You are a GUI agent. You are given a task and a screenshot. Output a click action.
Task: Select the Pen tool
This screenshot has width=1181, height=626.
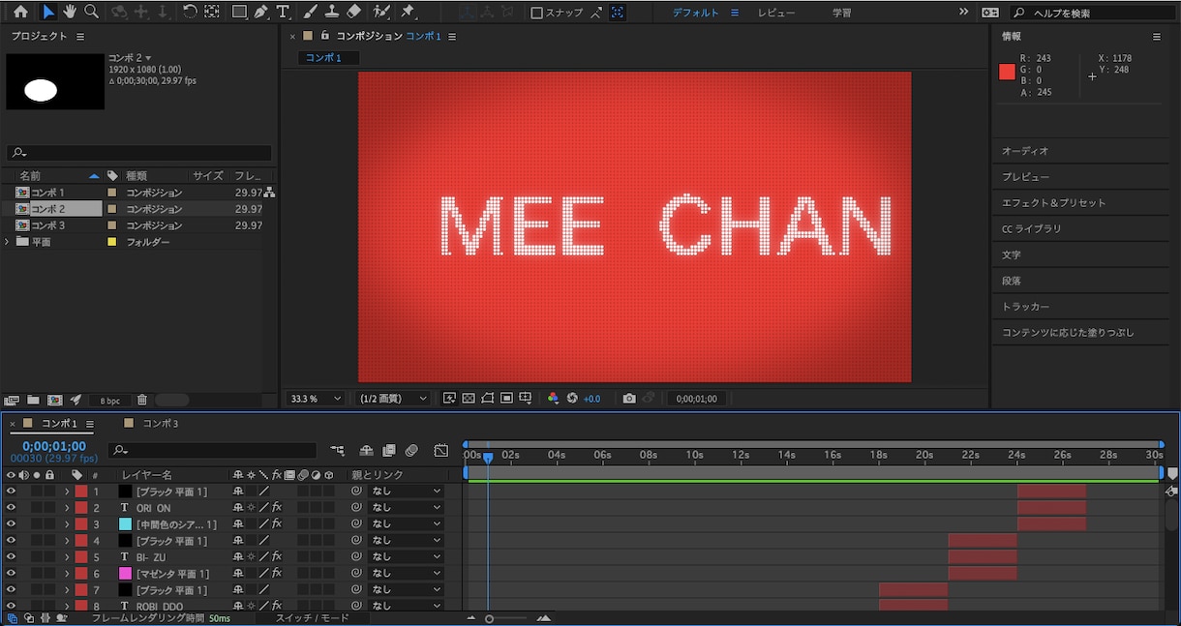click(261, 13)
